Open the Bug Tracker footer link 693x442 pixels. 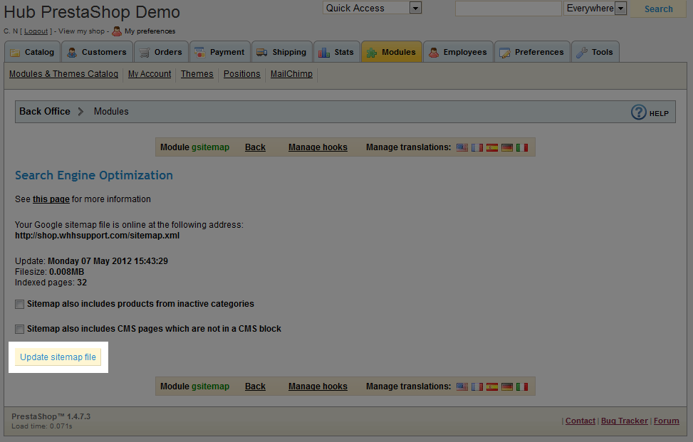coord(624,421)
